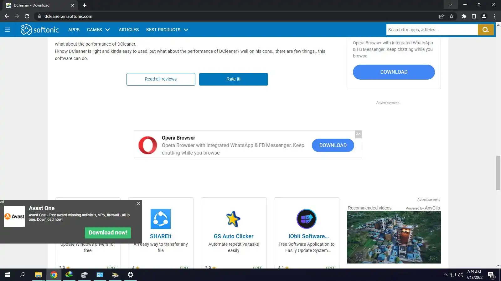Click the orange search magnifier button
This screenshot has width=501, height=281.
486,30
